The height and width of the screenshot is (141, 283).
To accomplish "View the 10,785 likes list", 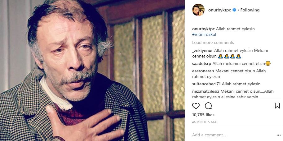I will pos(203,115).
